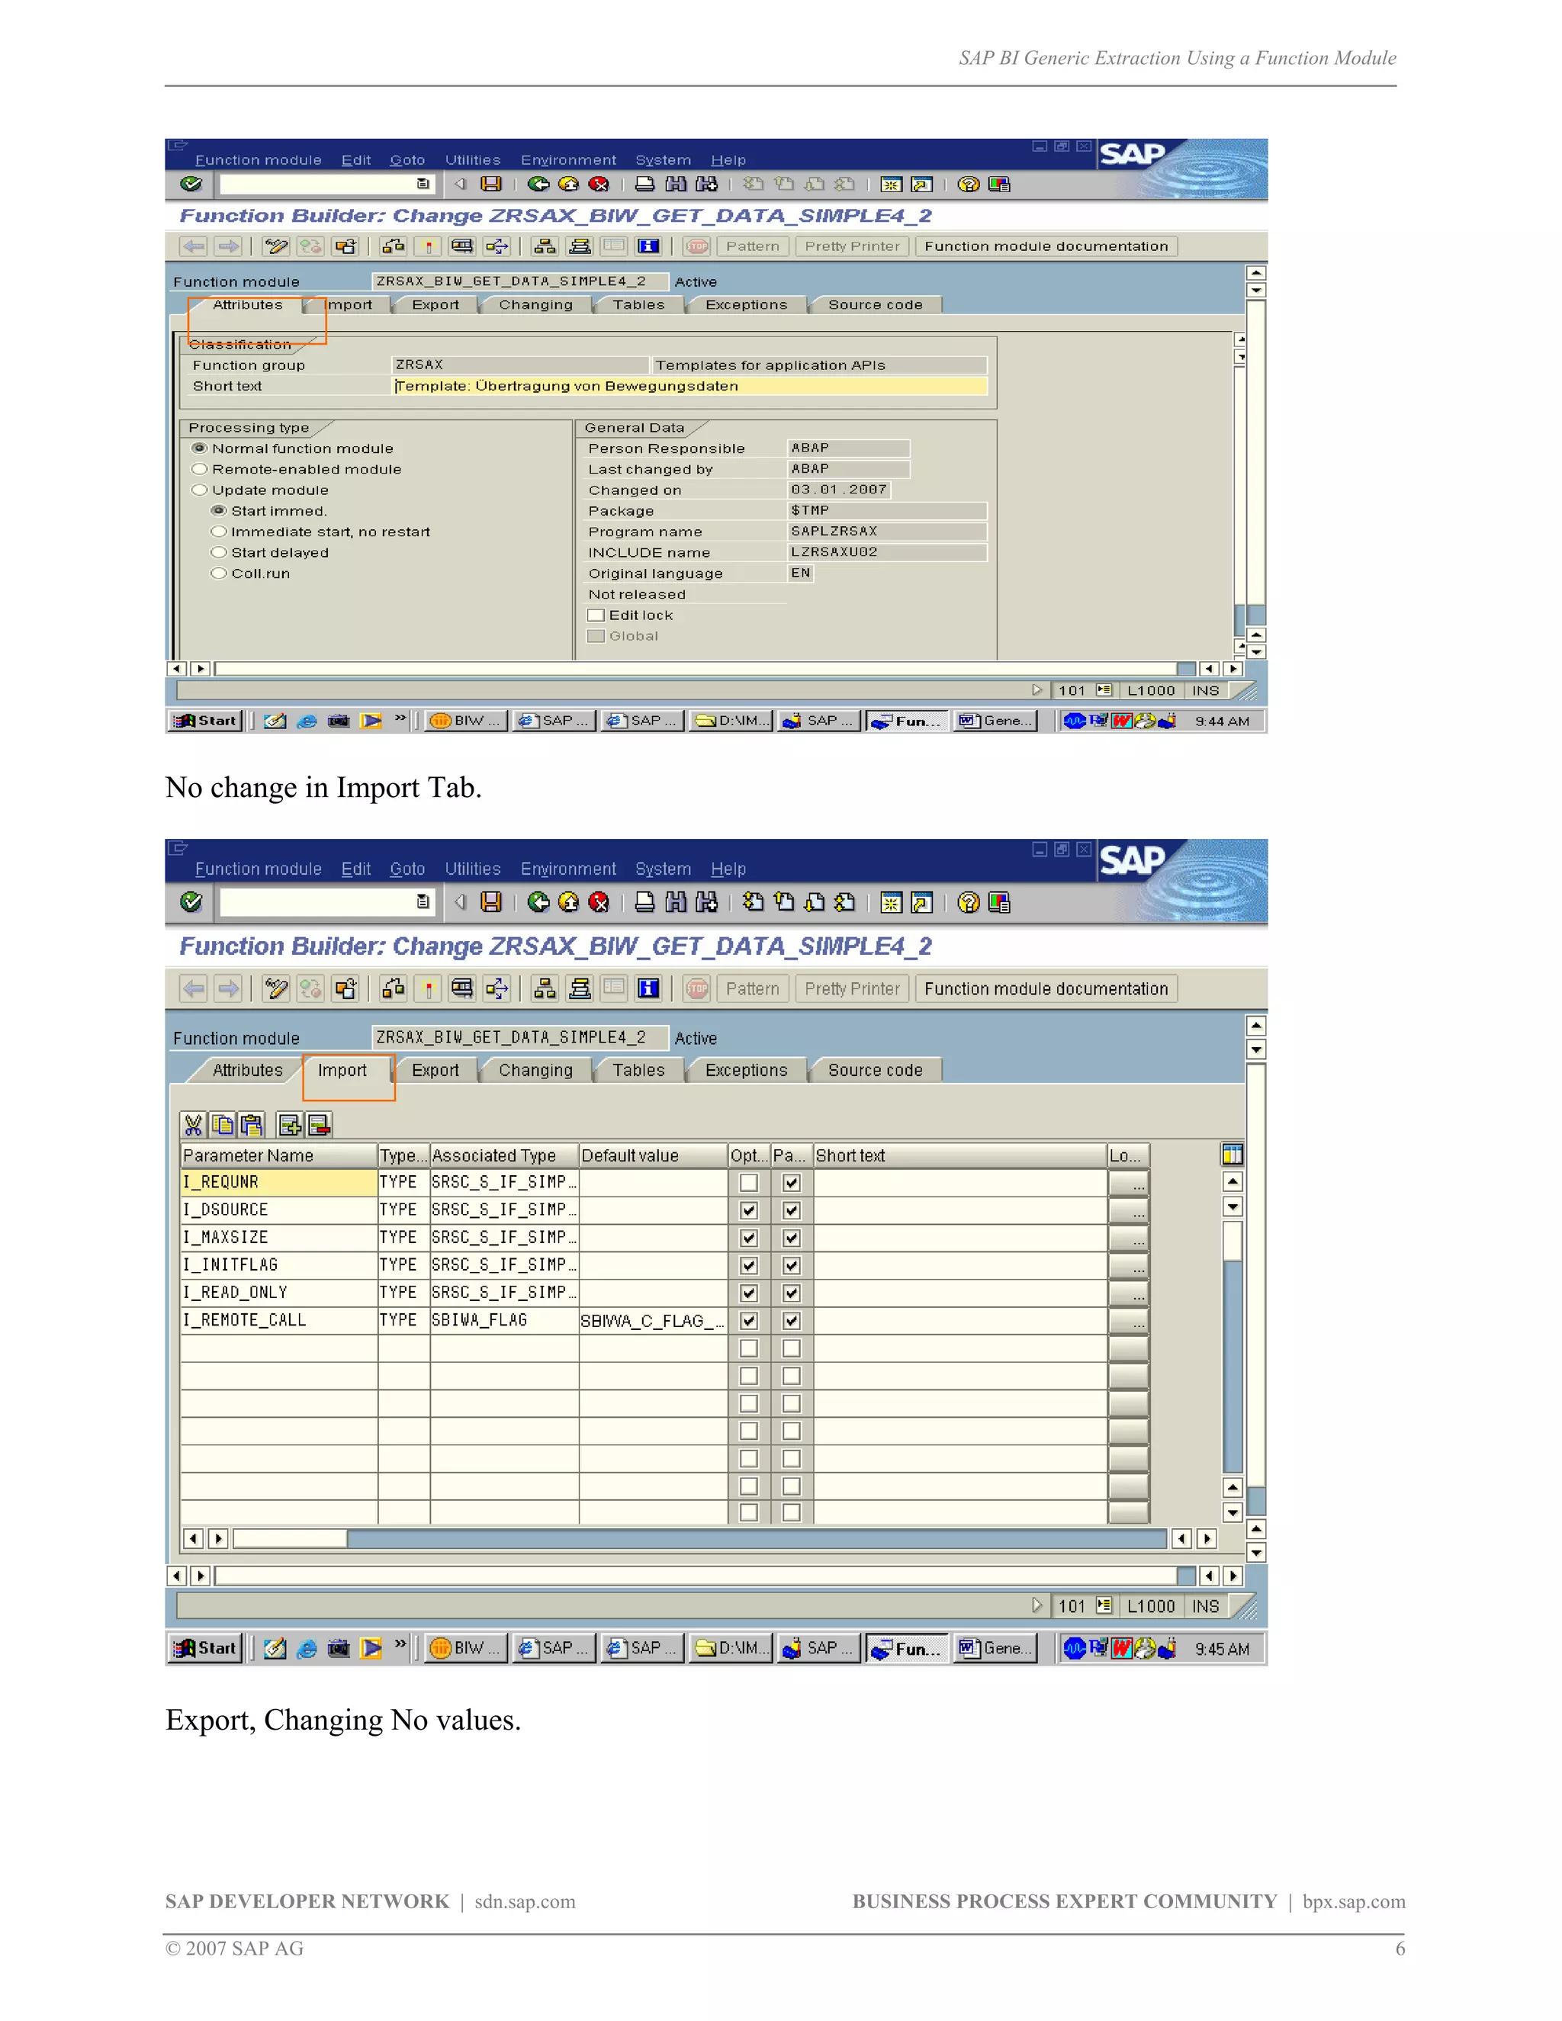The height and width of the screenshot is (2021, 1562).
Task: Expand status bar triangle in lower window
Action: tap(1037, 1605)
